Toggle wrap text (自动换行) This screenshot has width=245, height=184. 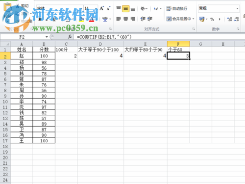tap(177, 8)
